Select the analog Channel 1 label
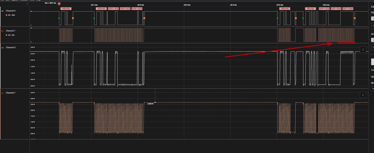 pos(10,93)
